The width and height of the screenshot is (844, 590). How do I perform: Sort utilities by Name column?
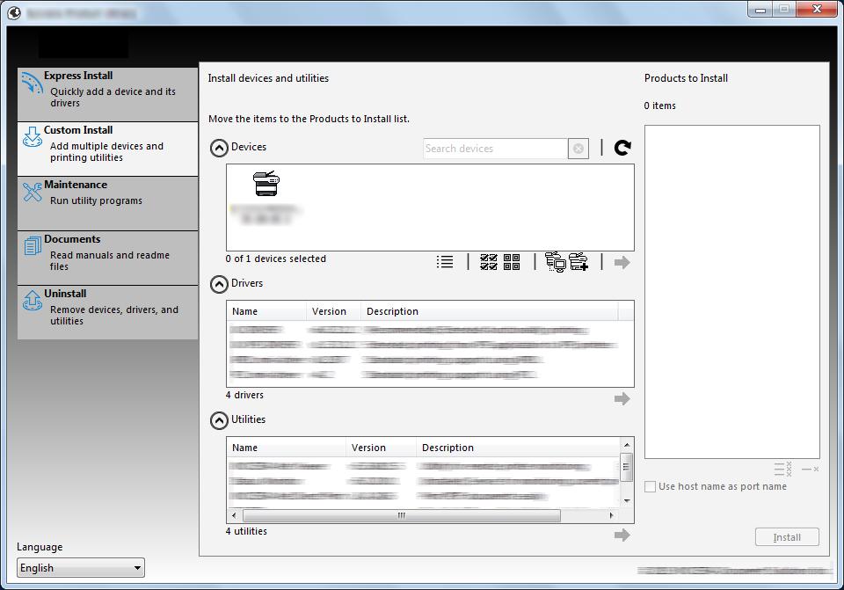click(x=287, y=448)
